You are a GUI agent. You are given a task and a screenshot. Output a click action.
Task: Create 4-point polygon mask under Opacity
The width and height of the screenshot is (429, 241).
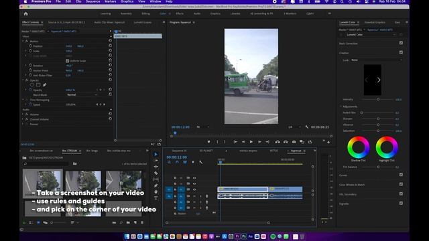pos(38,85)
